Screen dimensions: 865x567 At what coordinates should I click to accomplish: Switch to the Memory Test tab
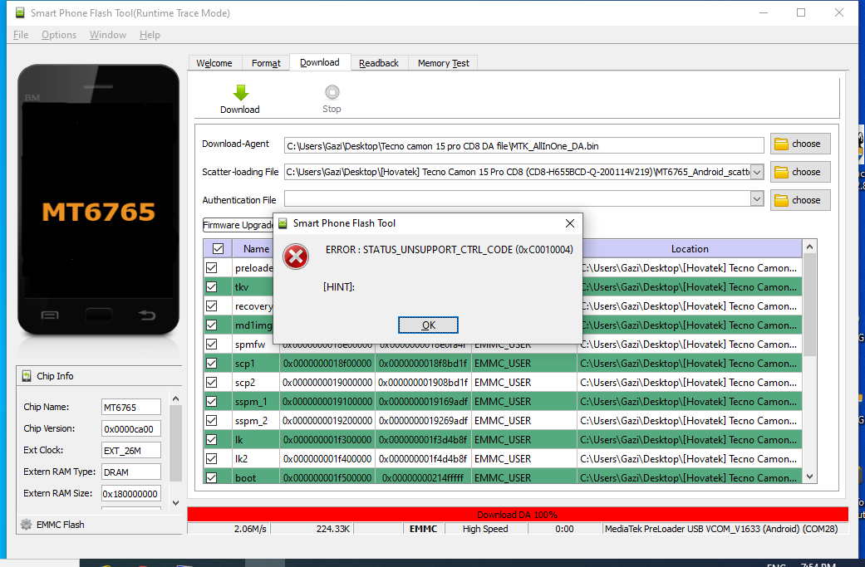(x=444, y=63)
